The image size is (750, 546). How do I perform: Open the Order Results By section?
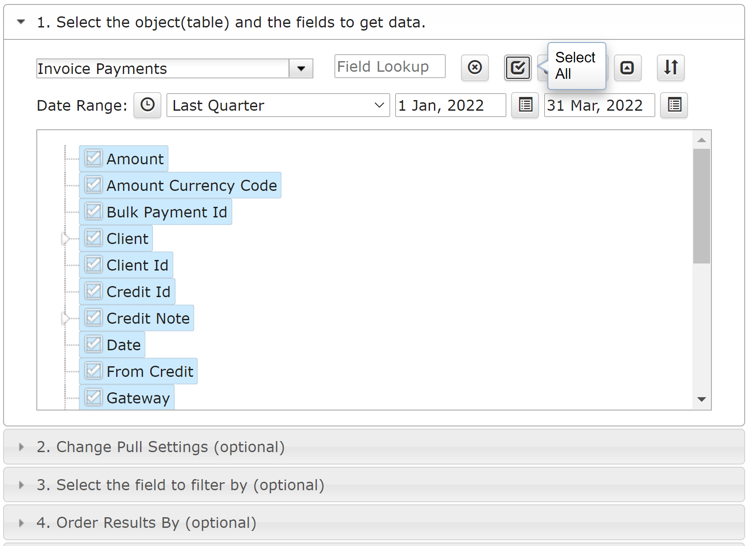pos(146,523)
